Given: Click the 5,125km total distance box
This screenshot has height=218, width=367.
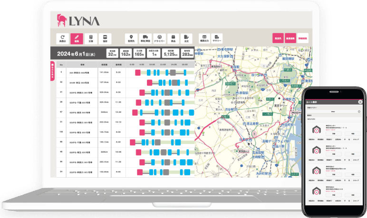Looking at the screenshot, I should pyautogui.click(x=171, y=53).
